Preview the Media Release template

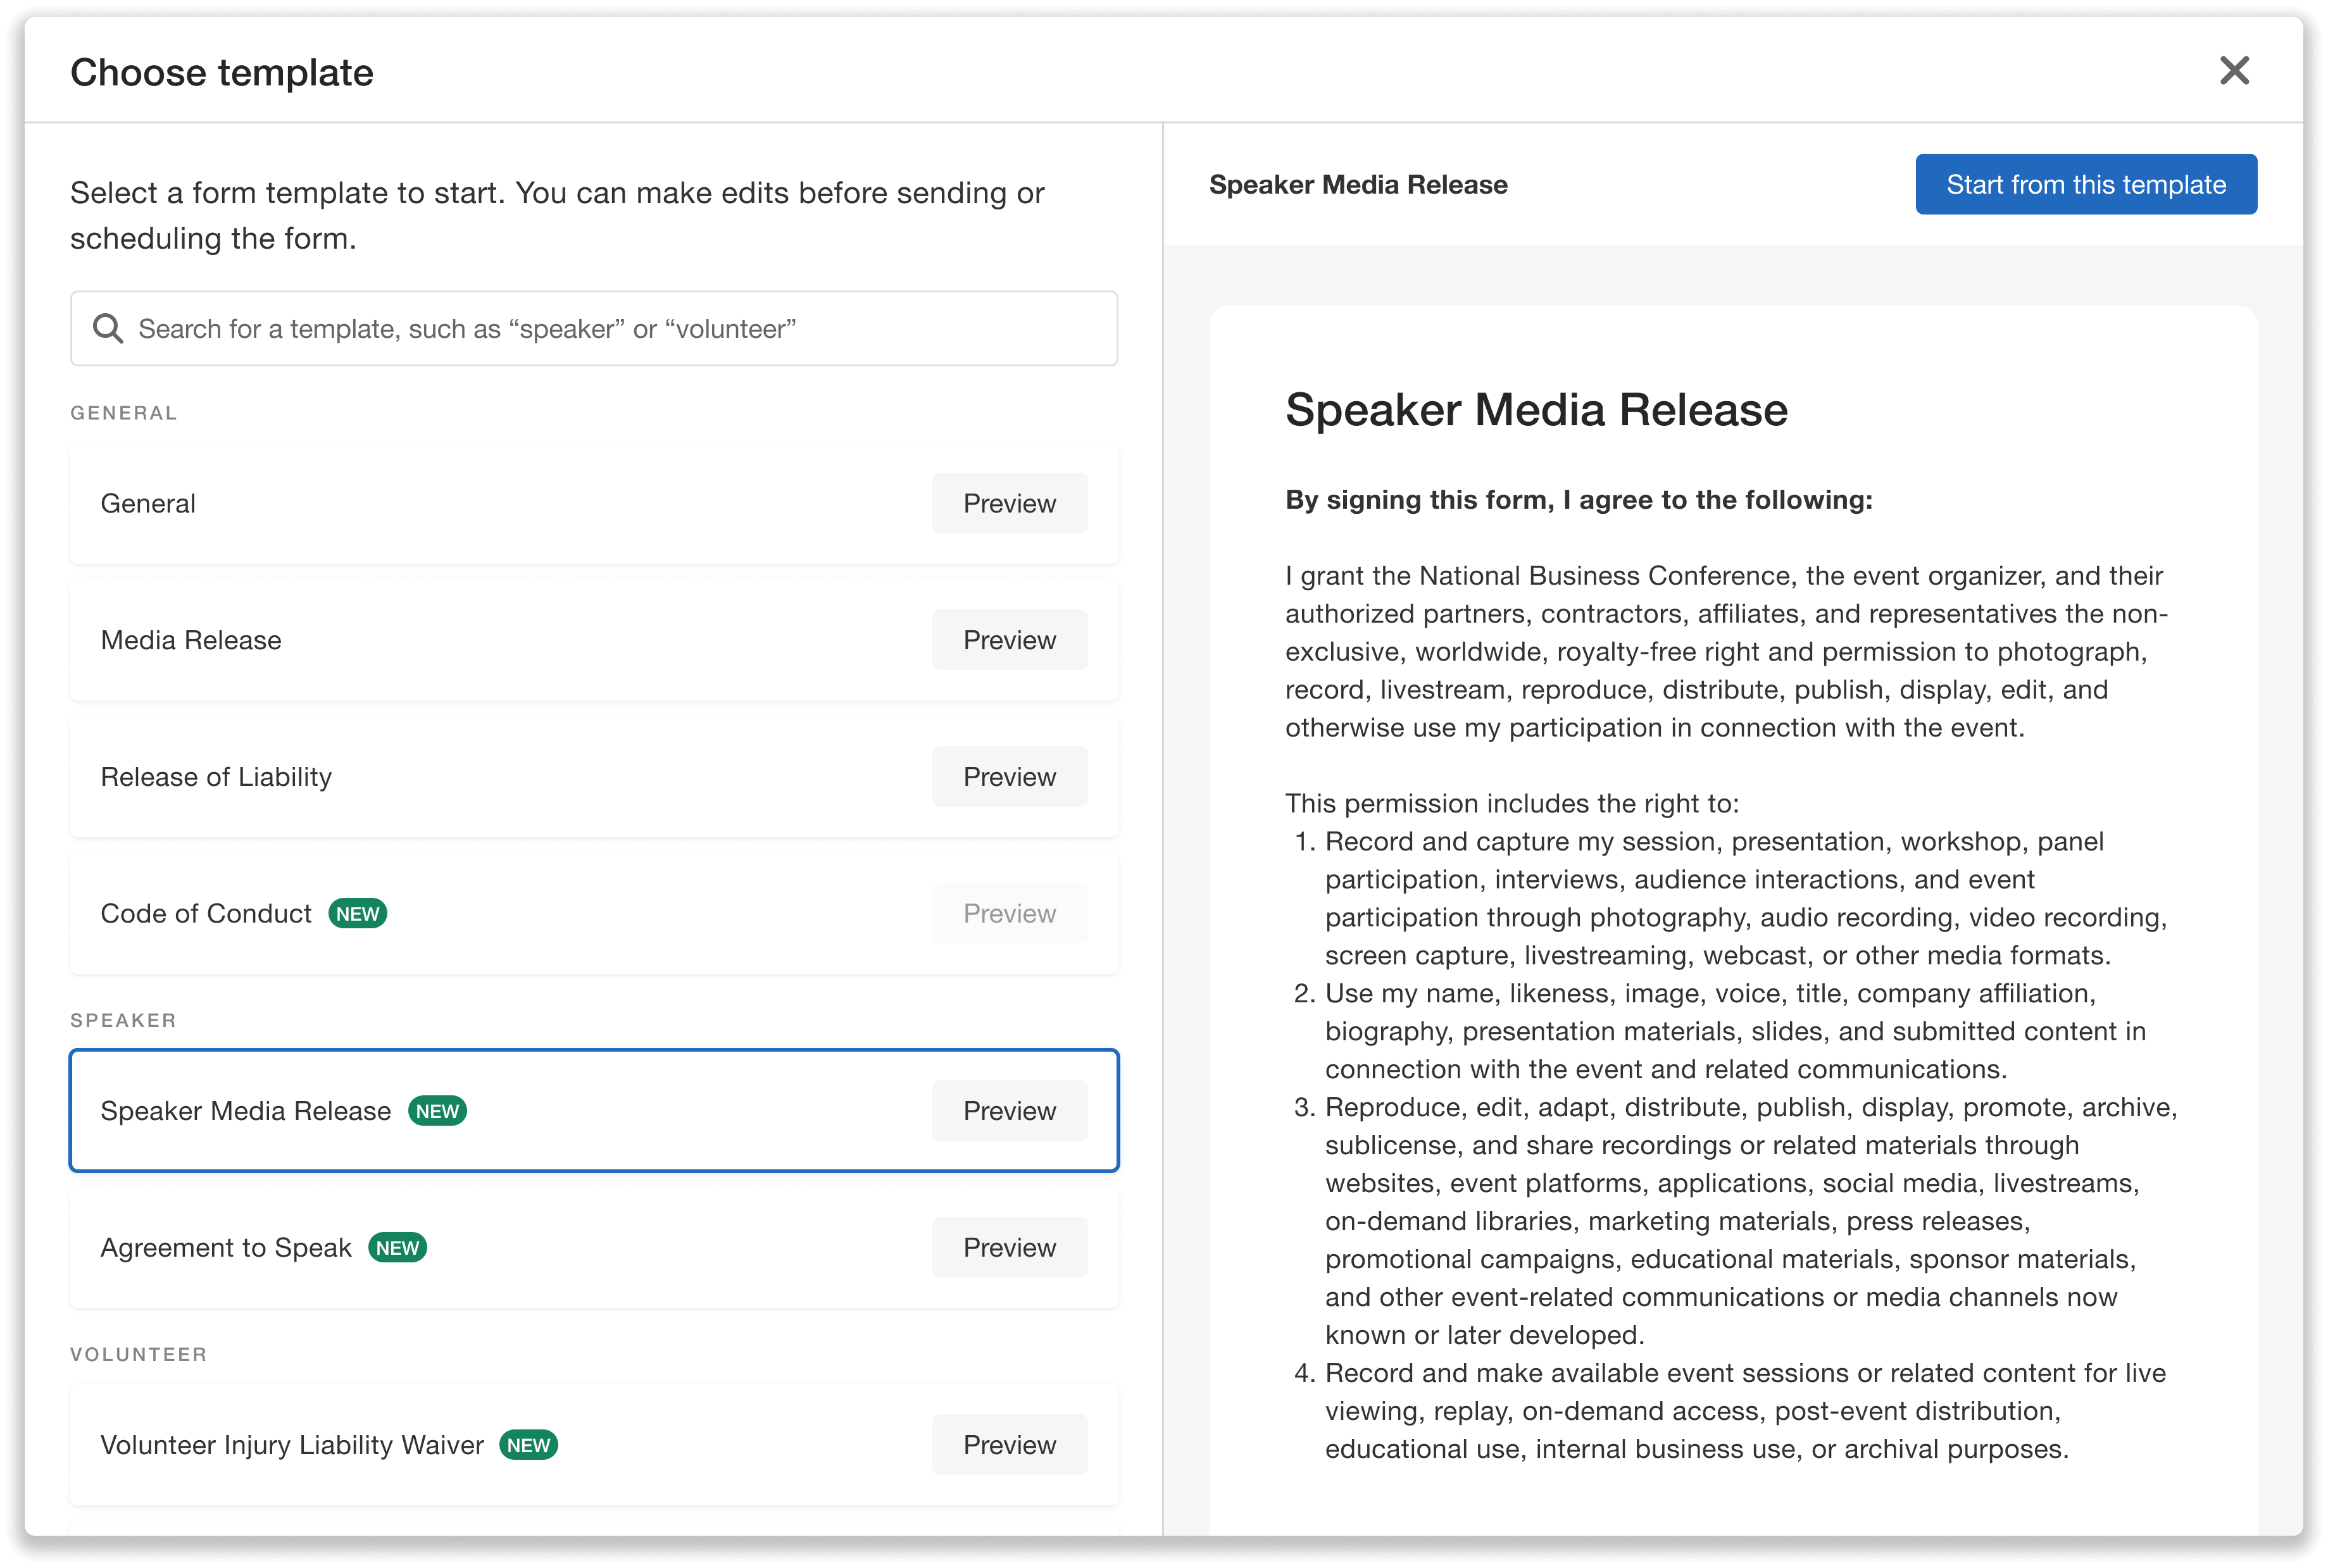[1009, 640]
